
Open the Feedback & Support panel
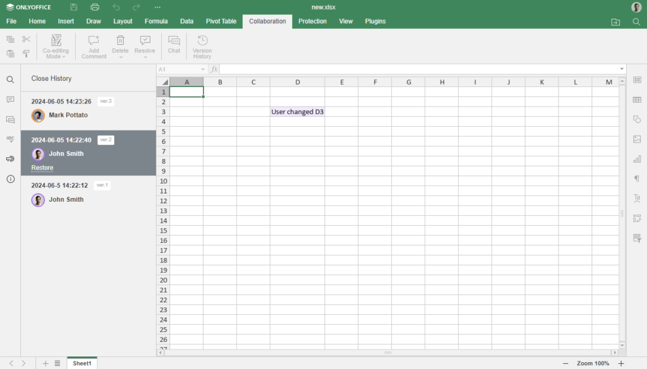[11, 158]
